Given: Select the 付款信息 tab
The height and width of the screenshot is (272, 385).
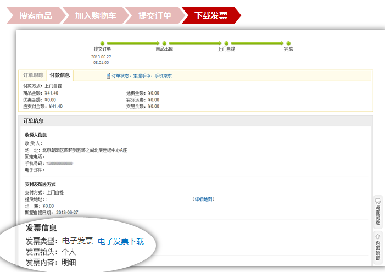Looking at the screenshot, I should coord(59,75).
